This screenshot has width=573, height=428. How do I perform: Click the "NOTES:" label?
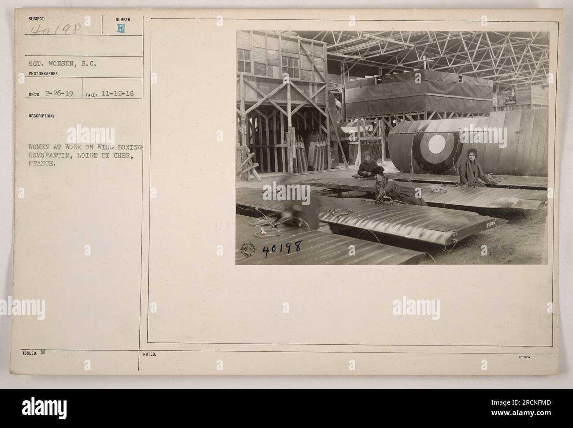click(149, 353)
